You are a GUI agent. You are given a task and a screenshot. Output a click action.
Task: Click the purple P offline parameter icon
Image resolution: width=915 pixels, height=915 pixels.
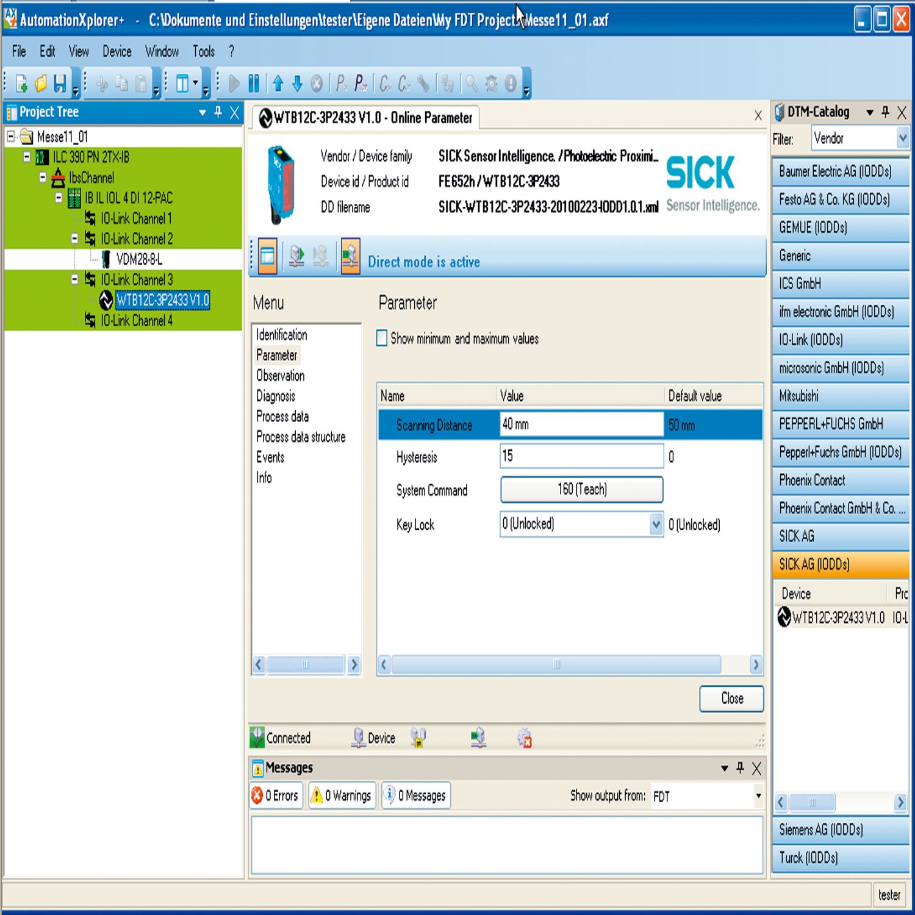[x=361, y=83]
